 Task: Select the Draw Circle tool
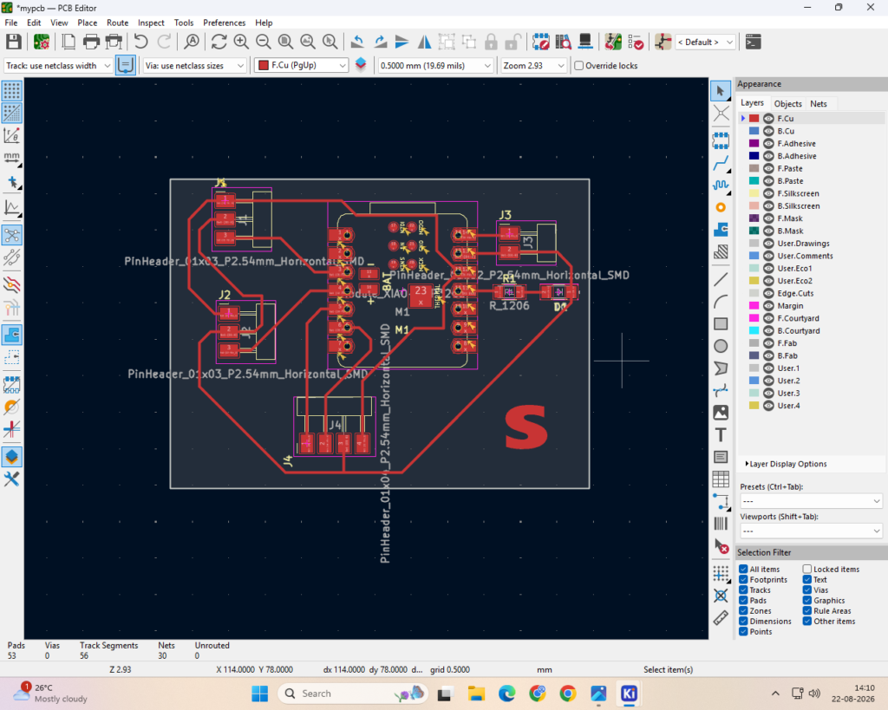coord(721,346)
